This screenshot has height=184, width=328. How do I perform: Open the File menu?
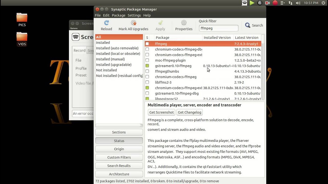(98, 15)
